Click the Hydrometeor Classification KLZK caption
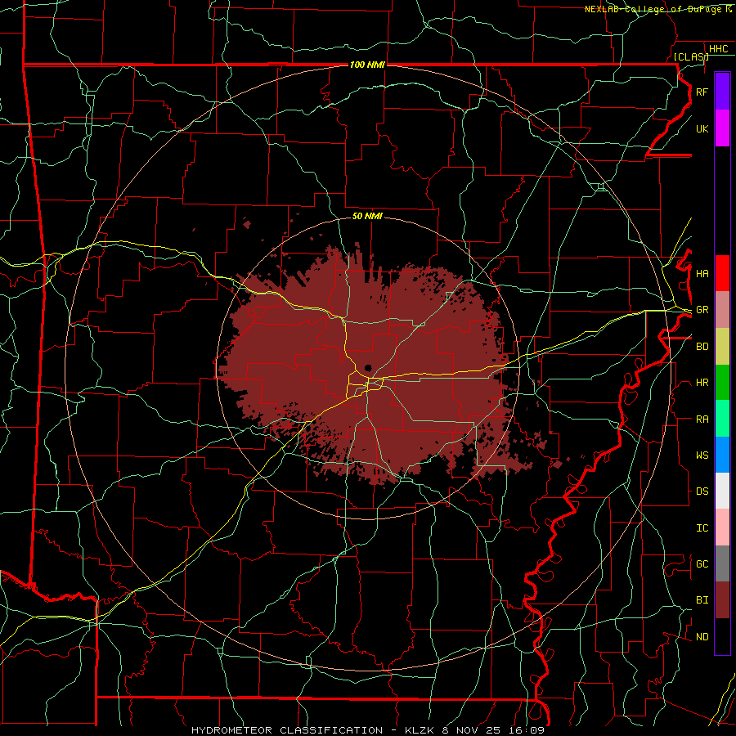The image size is (736, 736). coord(367,730)
